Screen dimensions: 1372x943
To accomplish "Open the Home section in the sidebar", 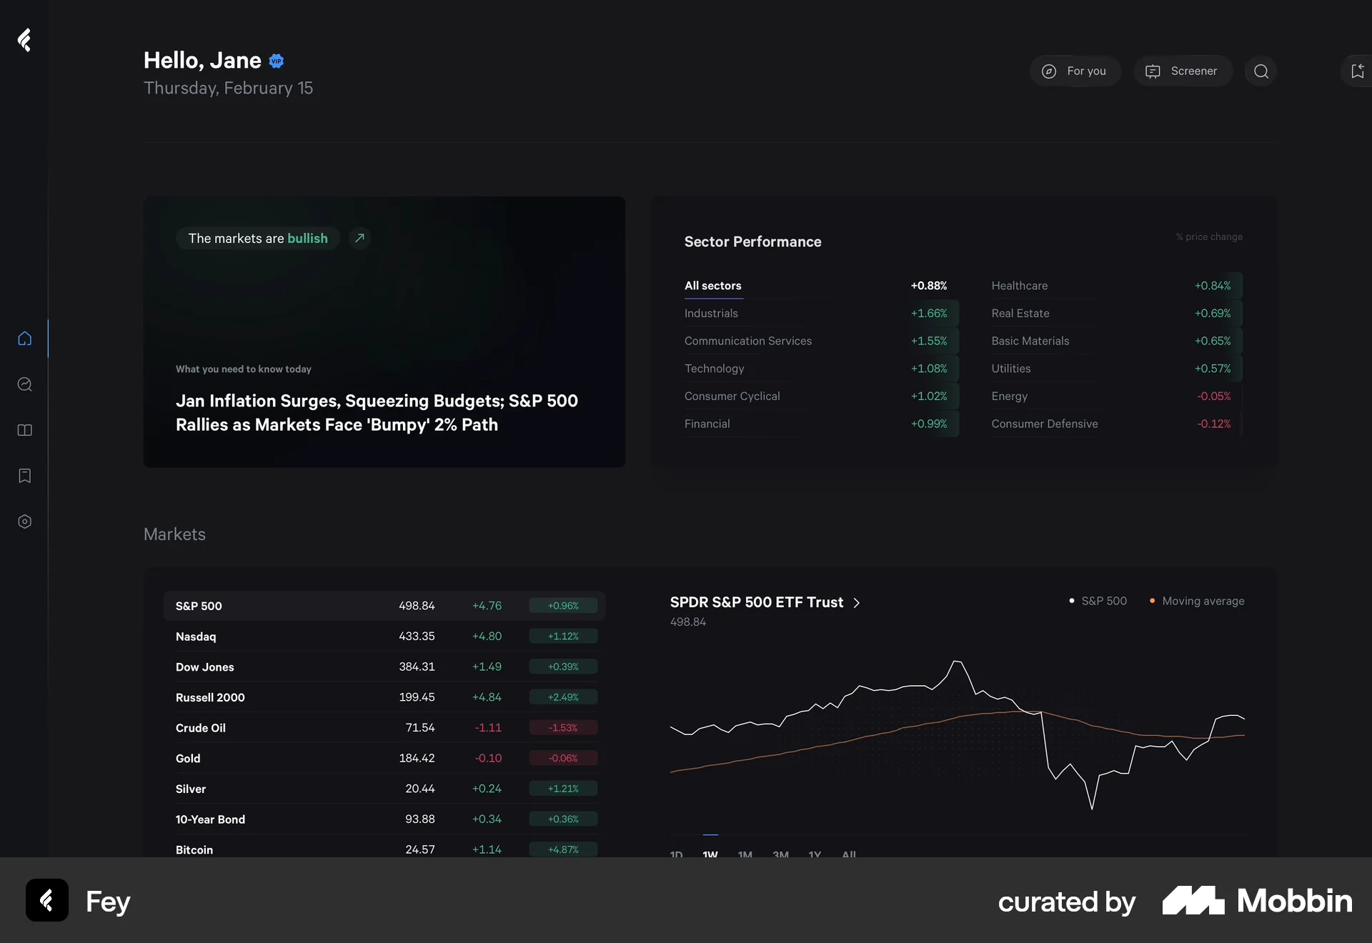I will coord(24,339).
